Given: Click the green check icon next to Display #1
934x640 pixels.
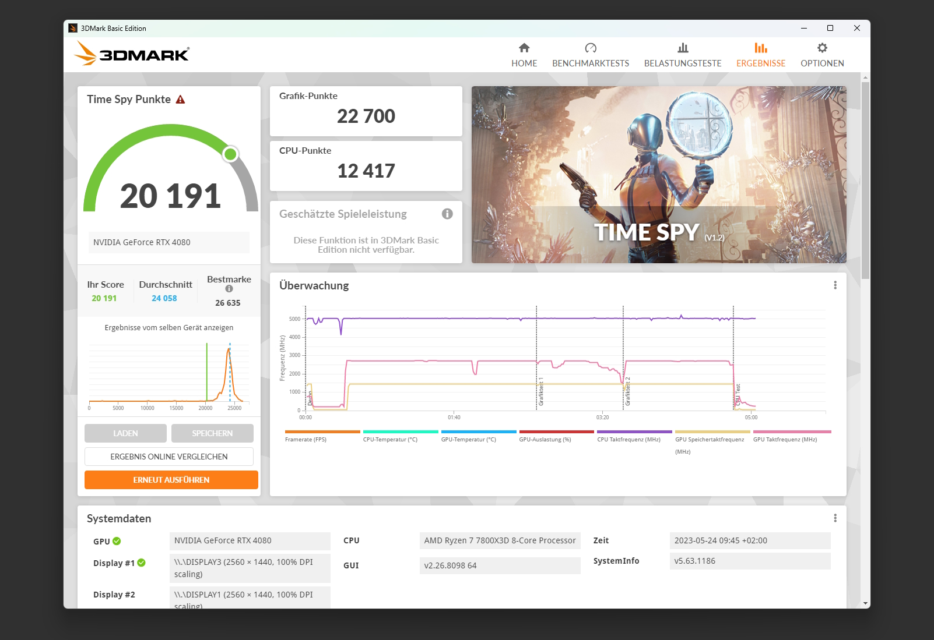Looking at the screenshot, I should click(x=141, y=563).
